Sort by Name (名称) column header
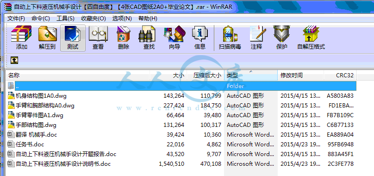 point(77,75)
